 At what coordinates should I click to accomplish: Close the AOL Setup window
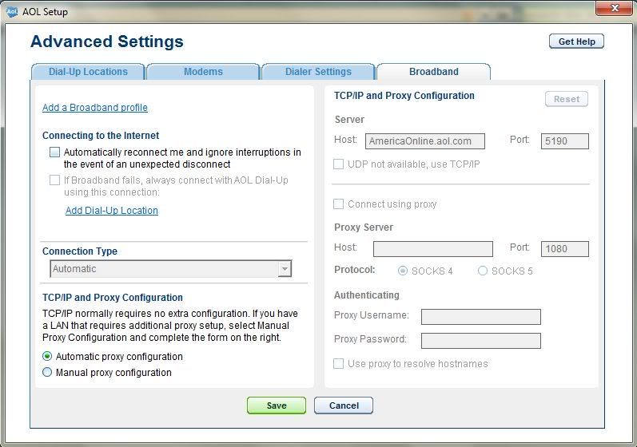coord(615,8)
